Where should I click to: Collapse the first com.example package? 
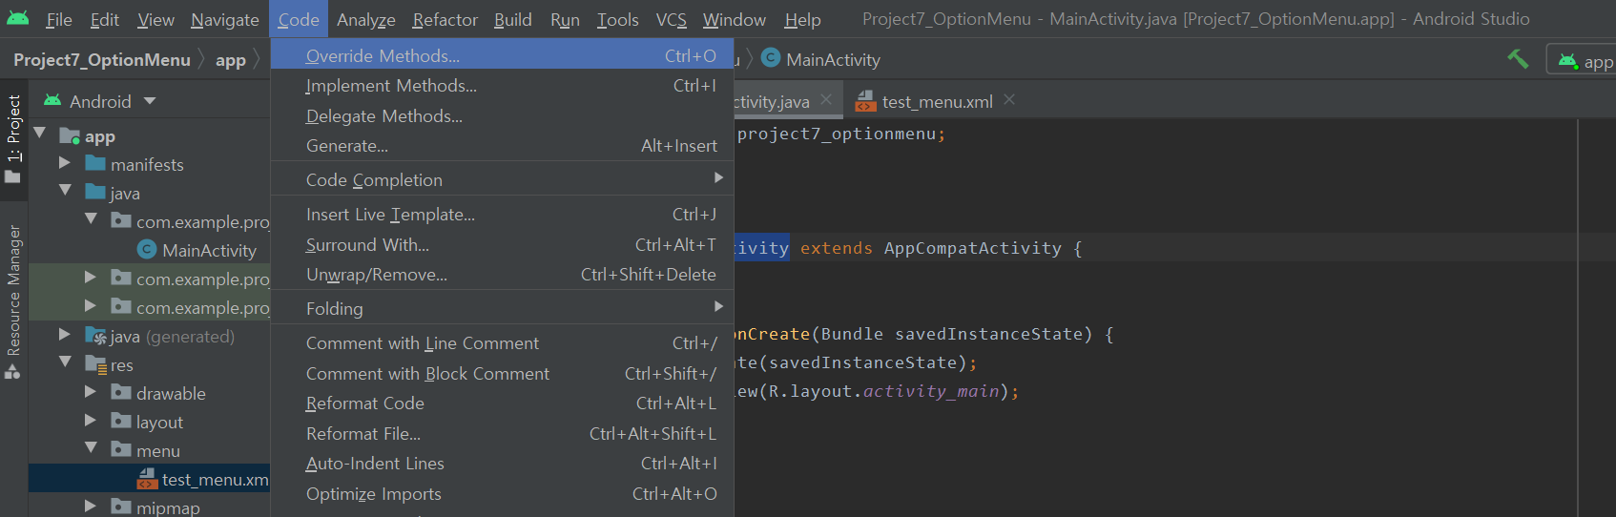[x=91, y=219]
